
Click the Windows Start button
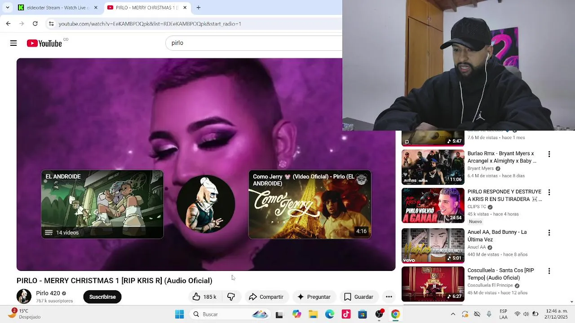(x=179, y=314)
